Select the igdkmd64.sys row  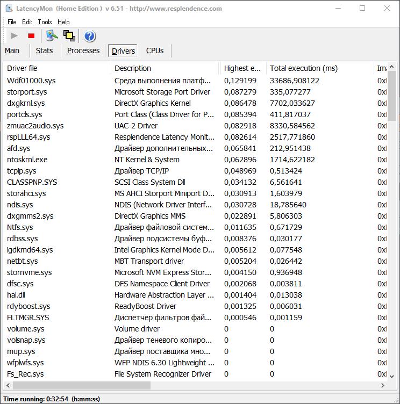[x=195, y=250]
